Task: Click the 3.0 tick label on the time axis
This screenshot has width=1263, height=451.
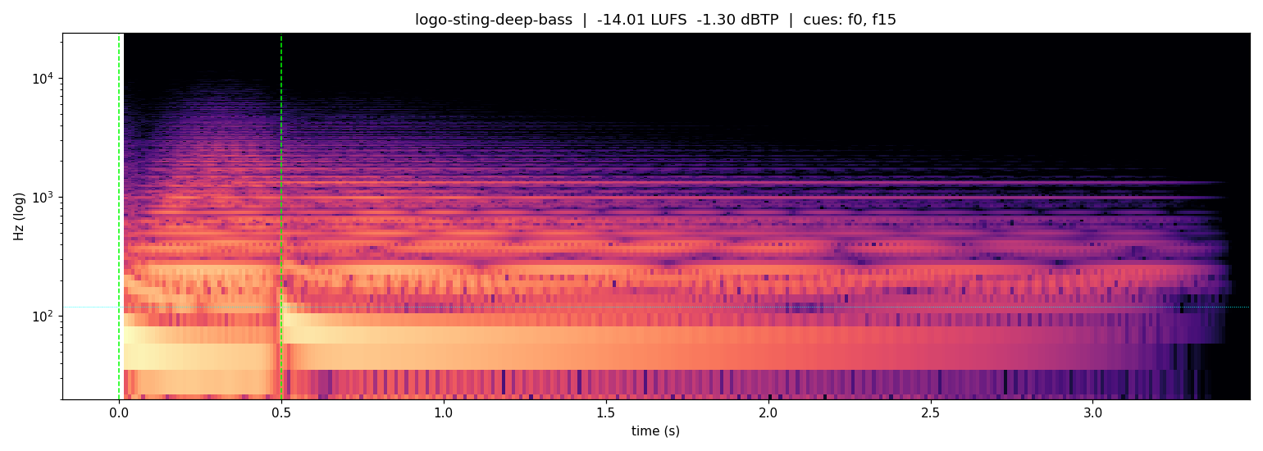Action: (1092, 413)
